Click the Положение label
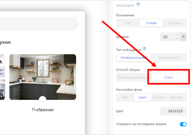Image resolution: width=191 pixels, height=135 pixels. (x=125, y=15)
